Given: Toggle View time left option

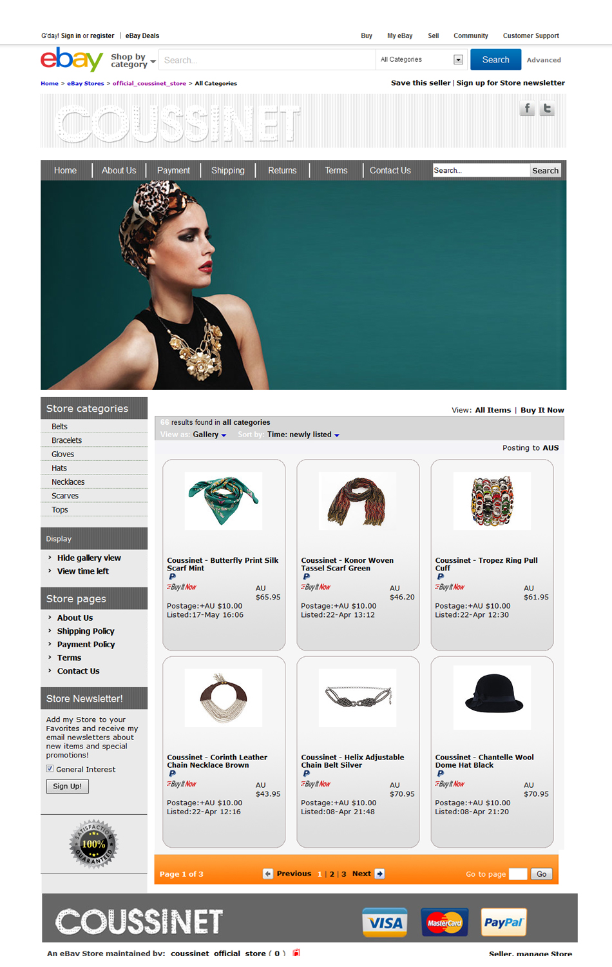Looking at the screenshot, I should (x=83, y=571).
